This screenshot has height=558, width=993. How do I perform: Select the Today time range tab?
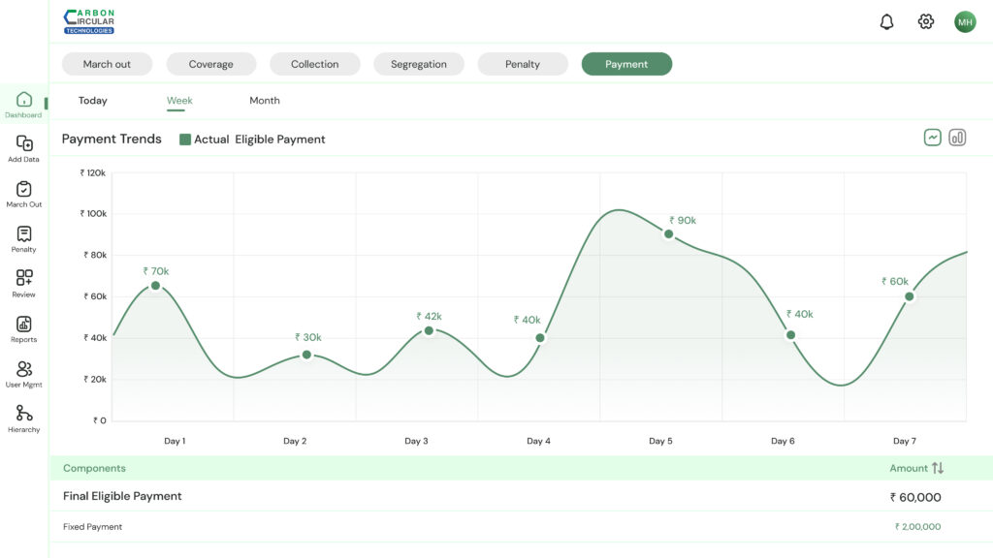(x=93, y=101)
